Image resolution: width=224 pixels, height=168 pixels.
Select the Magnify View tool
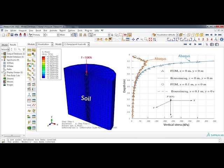coord(142,40)
